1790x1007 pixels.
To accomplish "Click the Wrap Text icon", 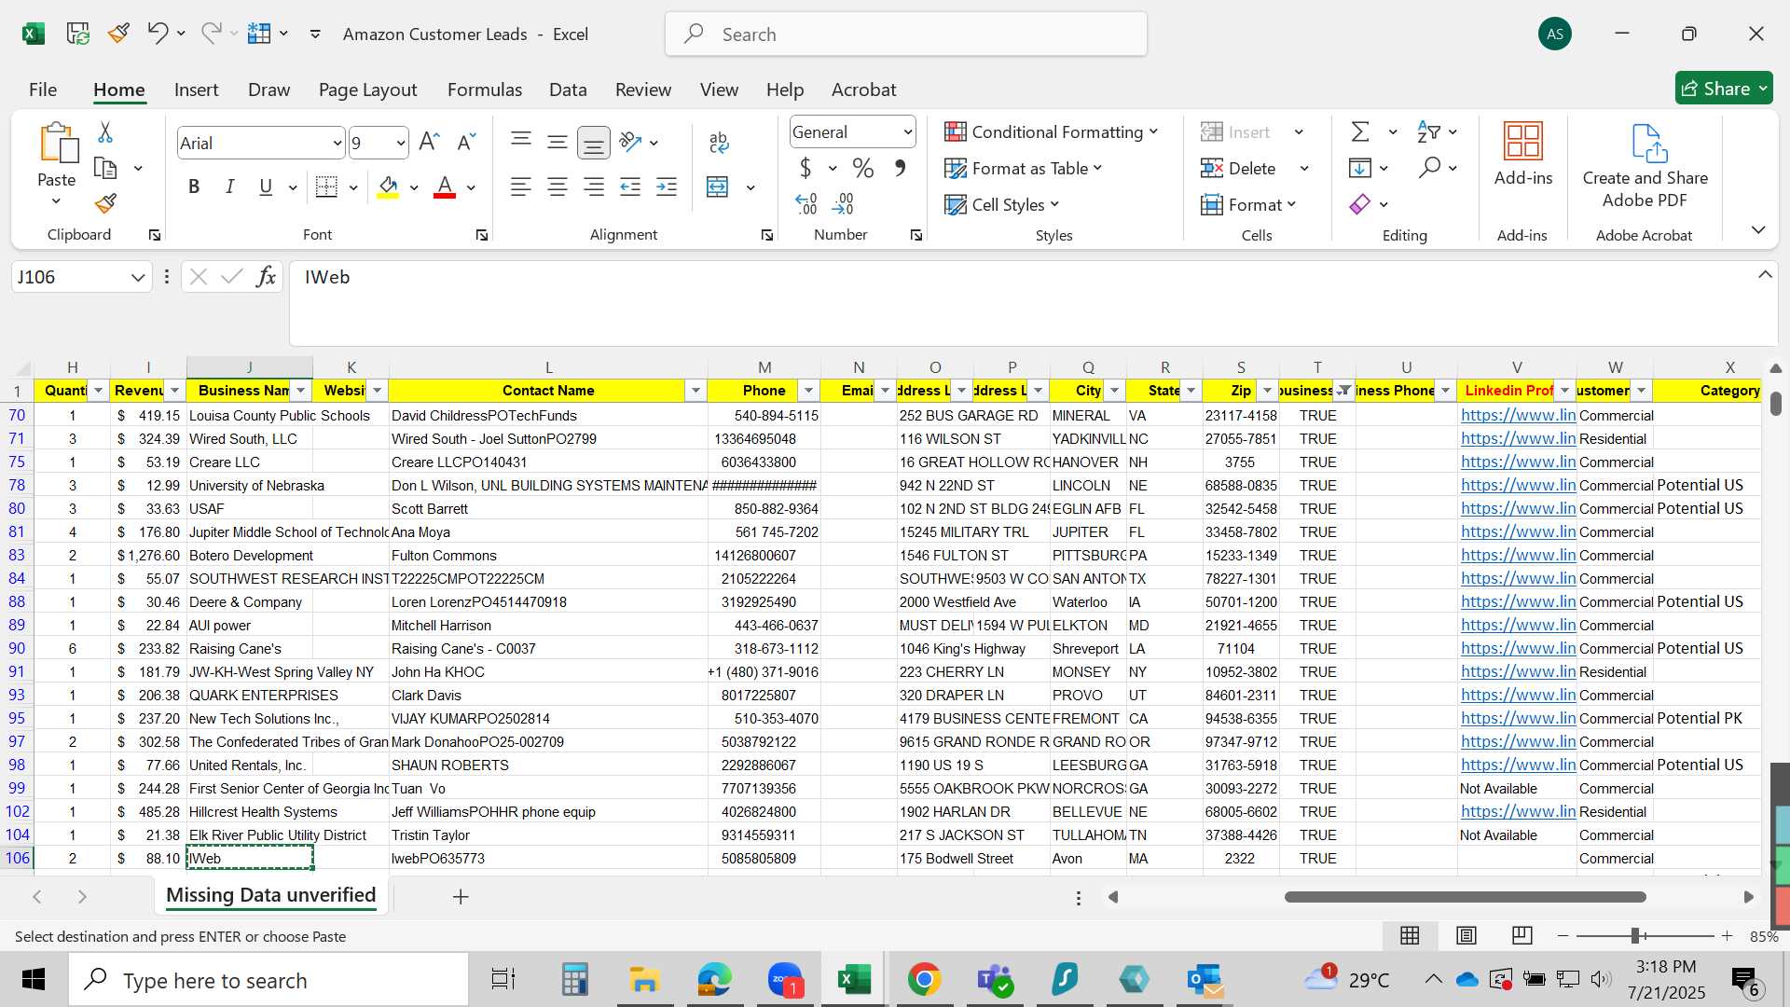I will (719, 142).
